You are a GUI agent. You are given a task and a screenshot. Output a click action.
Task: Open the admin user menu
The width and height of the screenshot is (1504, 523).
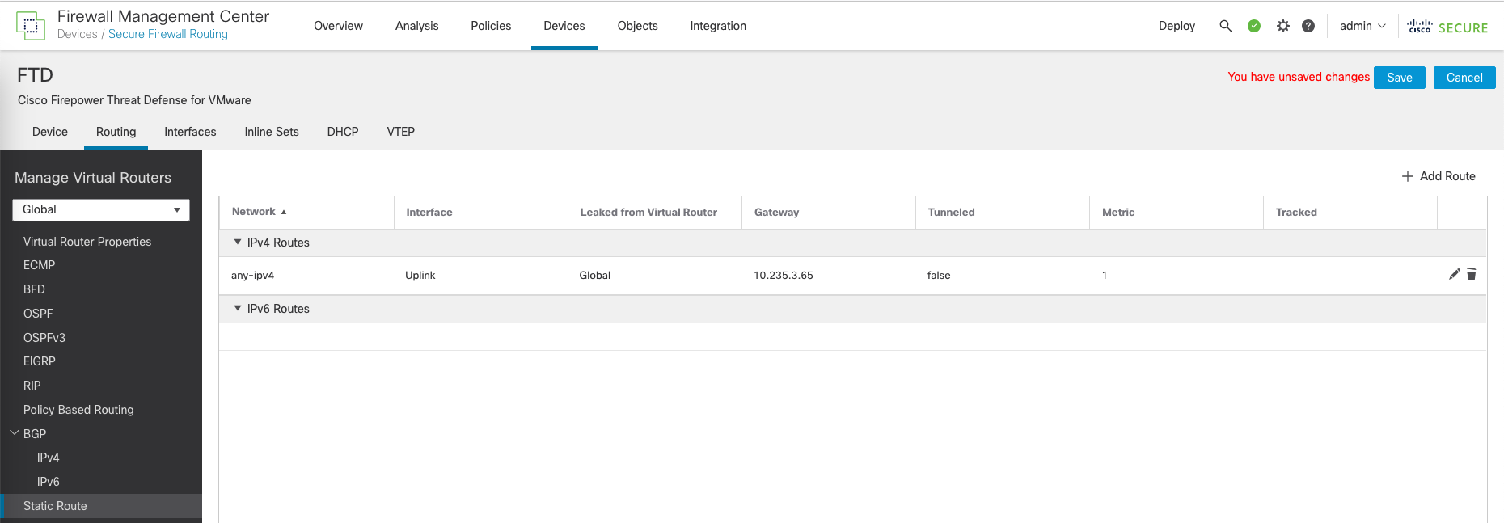tap(1362, 26)
